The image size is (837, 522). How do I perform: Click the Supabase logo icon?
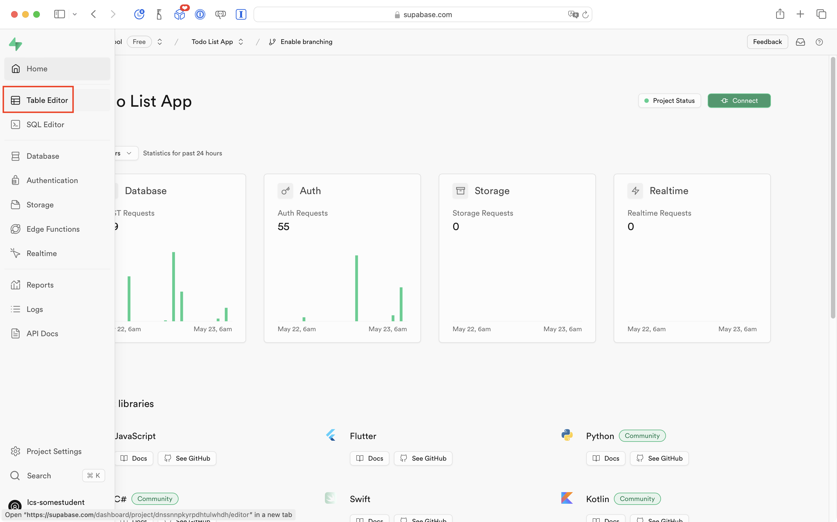pos(15,44)
